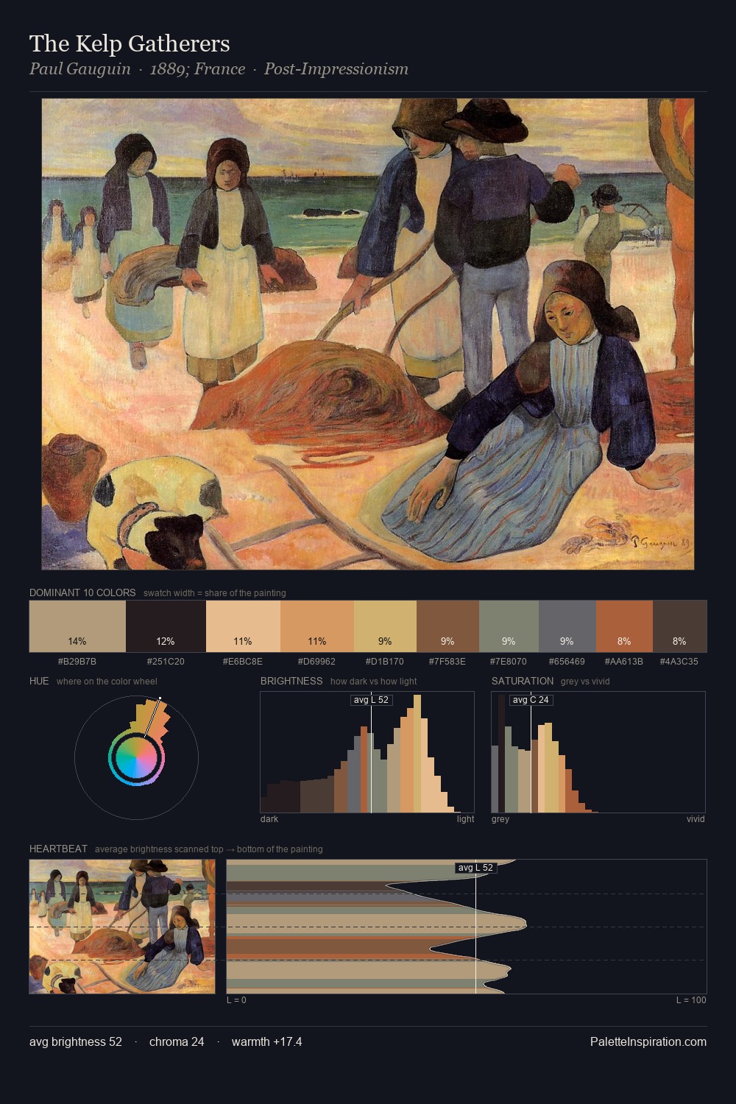Click the saturation histogram chart
Image resolution: width=736 pixels, height=1104 pixels.
pos(598,752)
